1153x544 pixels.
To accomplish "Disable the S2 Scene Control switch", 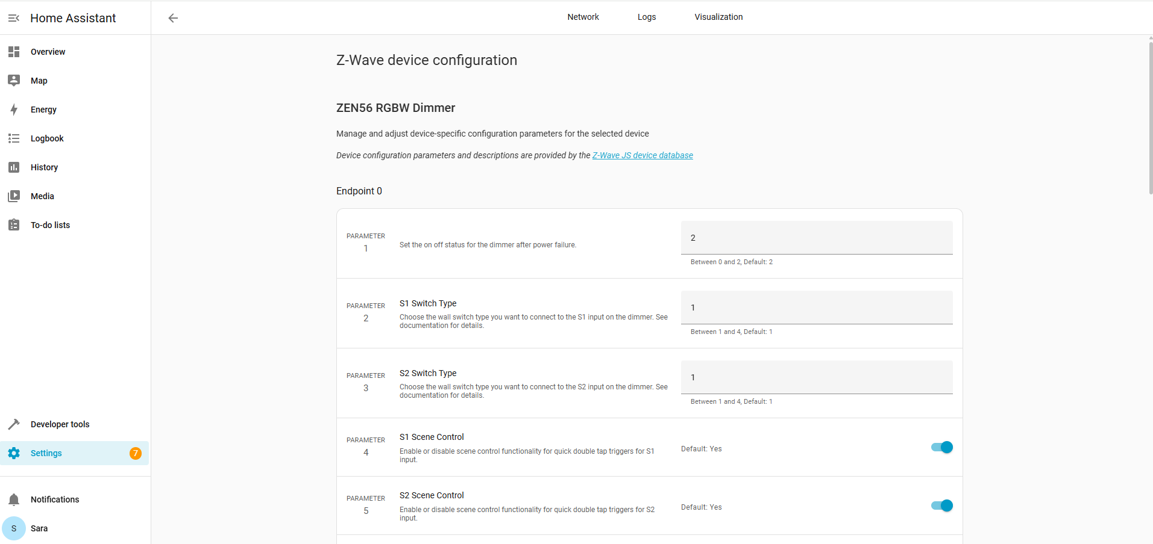I will pyautogui.click(x=941, y=505).
